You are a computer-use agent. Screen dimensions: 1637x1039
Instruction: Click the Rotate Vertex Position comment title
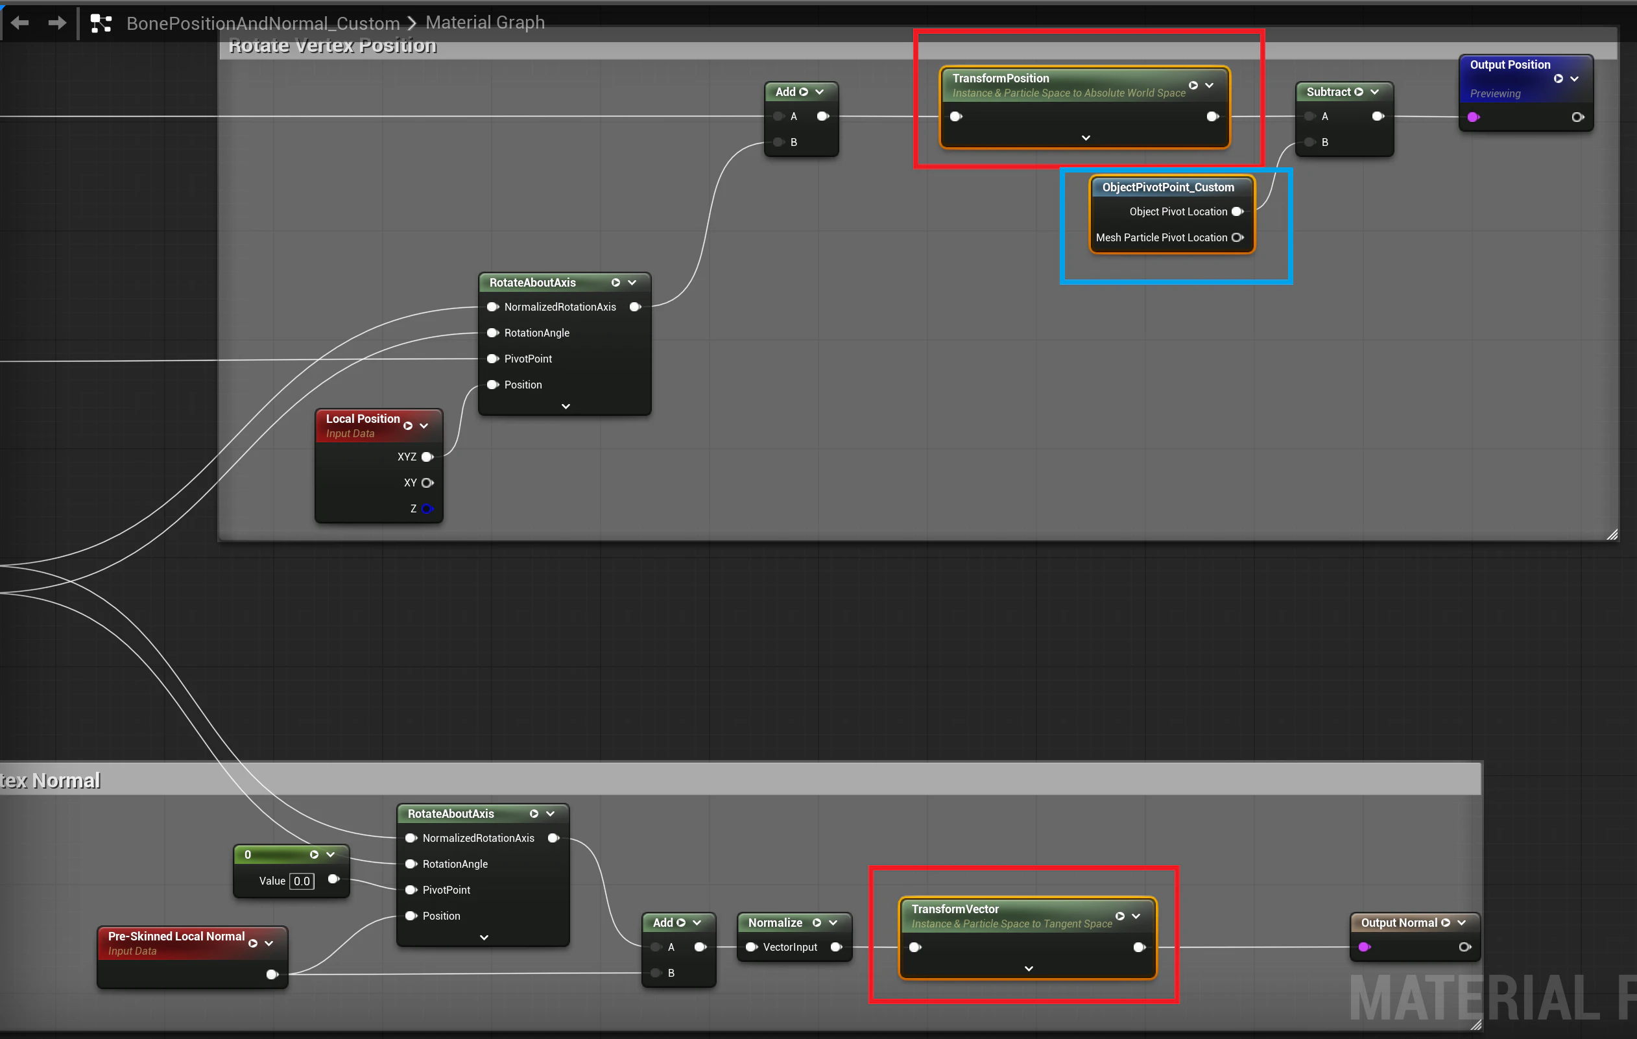coord(333,45)
